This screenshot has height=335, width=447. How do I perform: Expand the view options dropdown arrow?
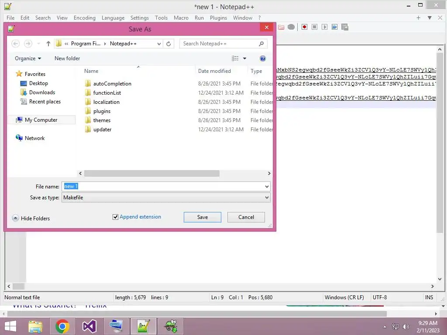tap(244, 58)
